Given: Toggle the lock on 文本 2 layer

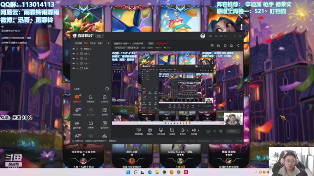Looking at the screenshot, I should click(x=77, y=54).
